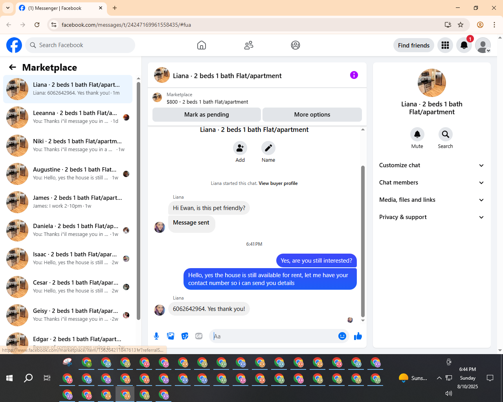Show hidden system tray icons

coord(439,378)
